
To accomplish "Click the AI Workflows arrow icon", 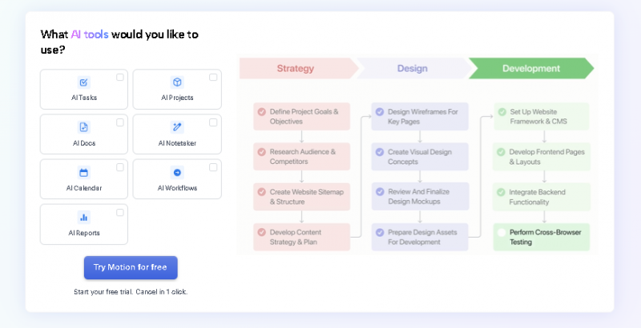I will (x=177, y=172).
